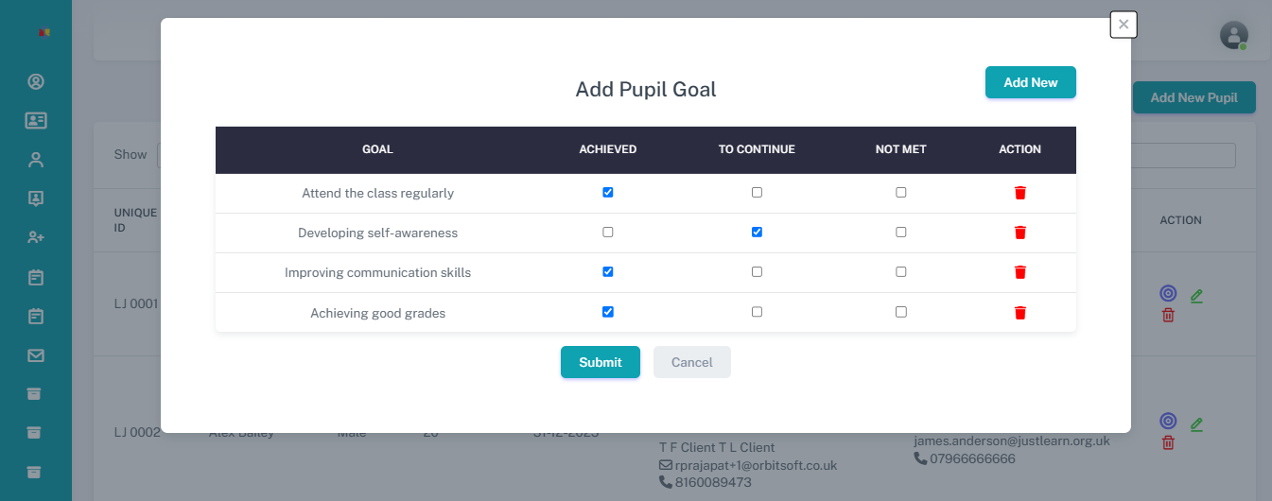
Task: Open the user avatar profile icon
Action: [1233, 35]
